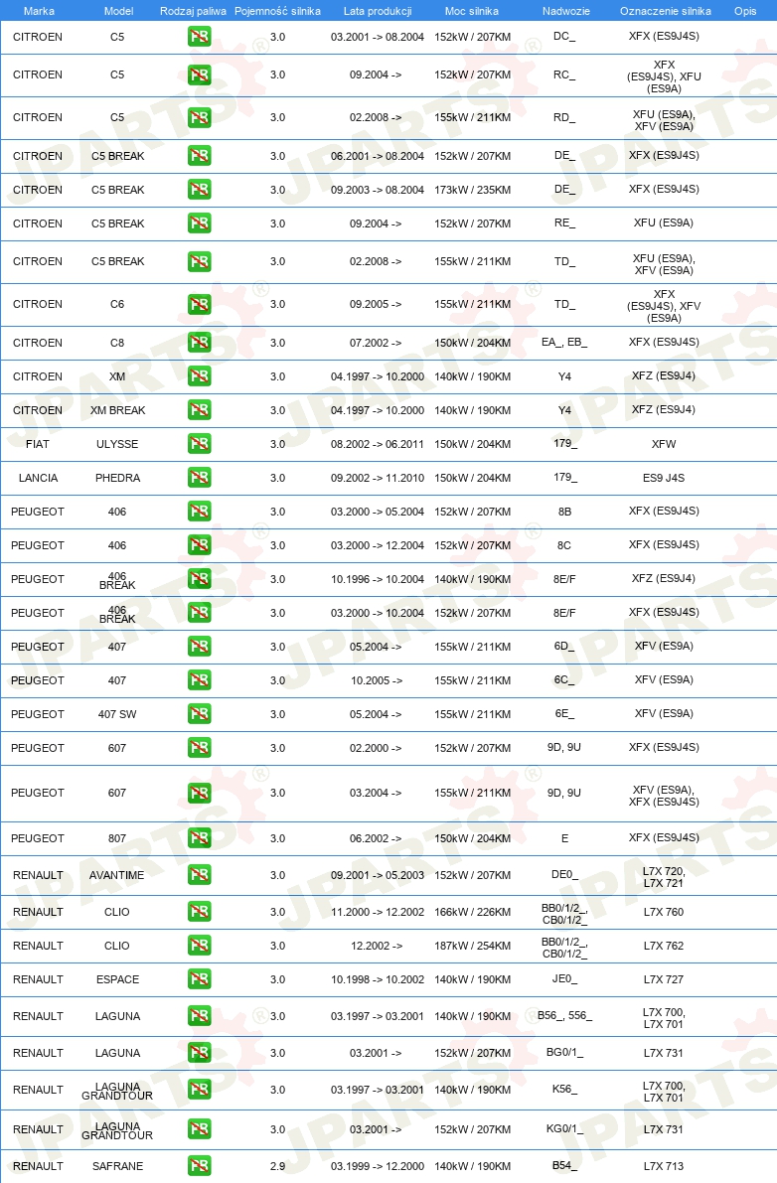Select the EA_, EB_ body code
This screenshot has width=777, height=1183.
pyautogui.click(x=564, y=342)
